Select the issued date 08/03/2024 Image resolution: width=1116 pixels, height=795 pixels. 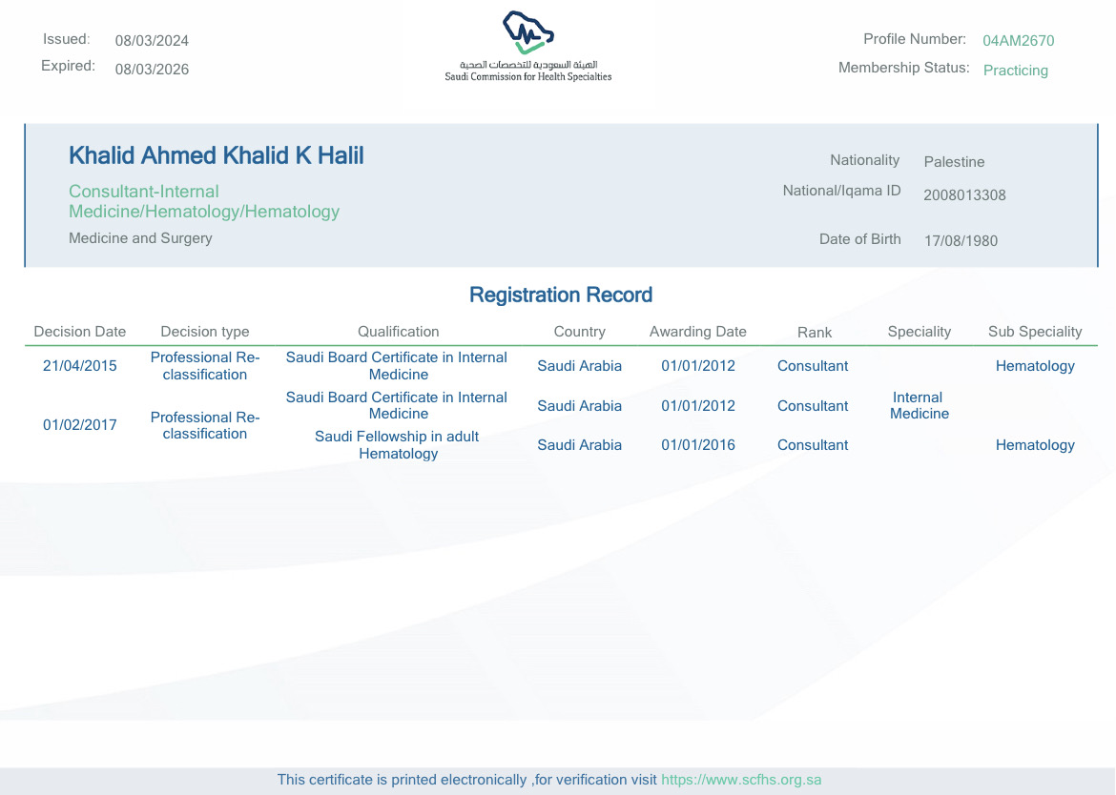(x=152, y=41)
